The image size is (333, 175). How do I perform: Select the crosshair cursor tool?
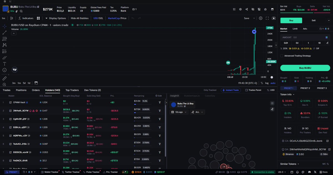[4, 26]
